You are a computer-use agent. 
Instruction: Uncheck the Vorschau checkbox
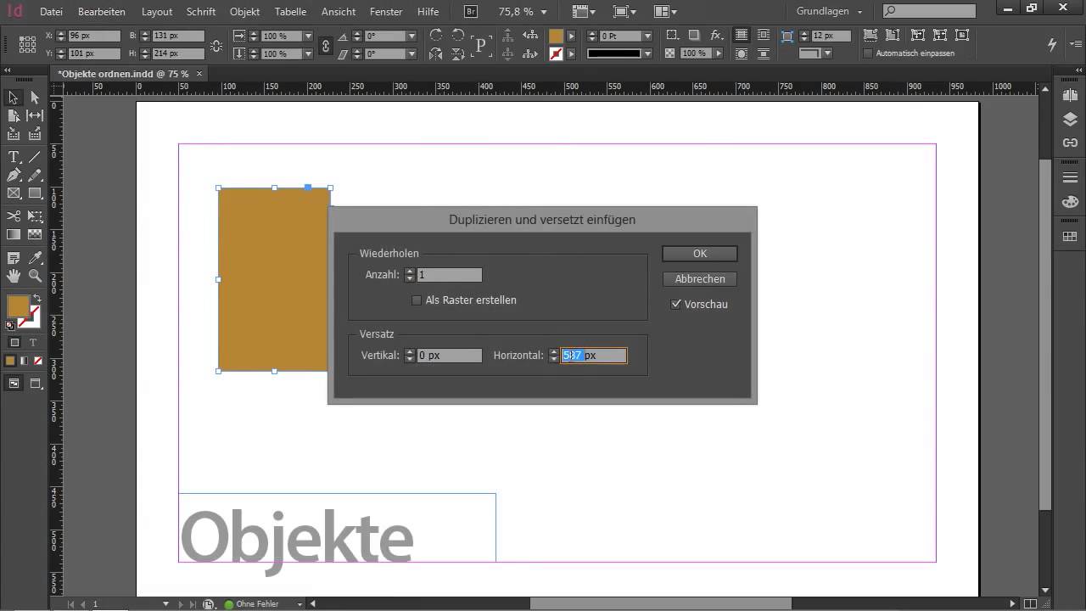point(676,304)
